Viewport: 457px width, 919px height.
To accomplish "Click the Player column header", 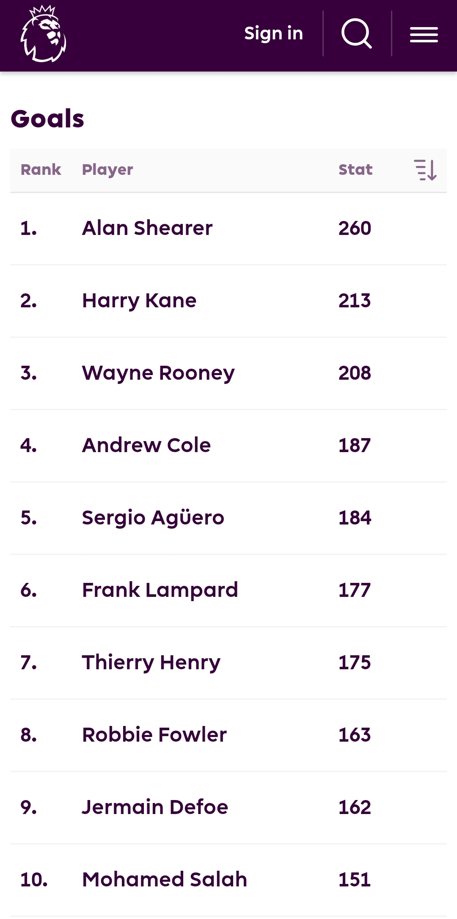I will point(107,170).
